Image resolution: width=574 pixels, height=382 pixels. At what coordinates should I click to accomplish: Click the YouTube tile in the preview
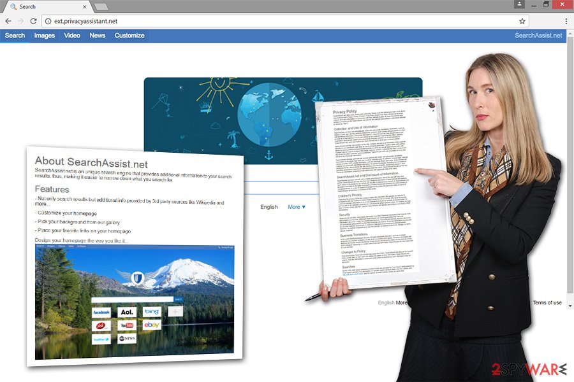pos(127,325)
